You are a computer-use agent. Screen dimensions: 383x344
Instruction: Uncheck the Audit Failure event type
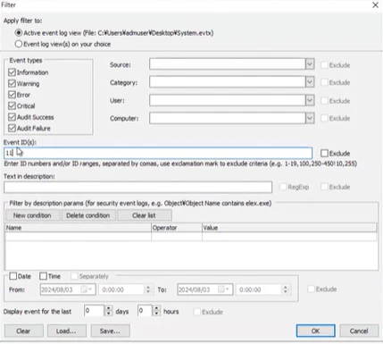(x=12, y=129)
